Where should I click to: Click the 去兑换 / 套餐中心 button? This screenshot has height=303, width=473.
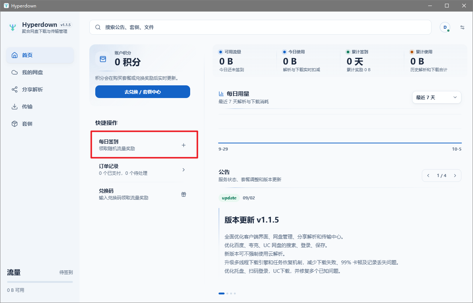[x=143, y=92]
